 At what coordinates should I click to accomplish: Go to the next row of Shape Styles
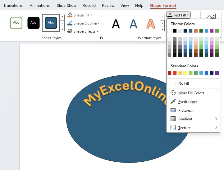(62, 23)
